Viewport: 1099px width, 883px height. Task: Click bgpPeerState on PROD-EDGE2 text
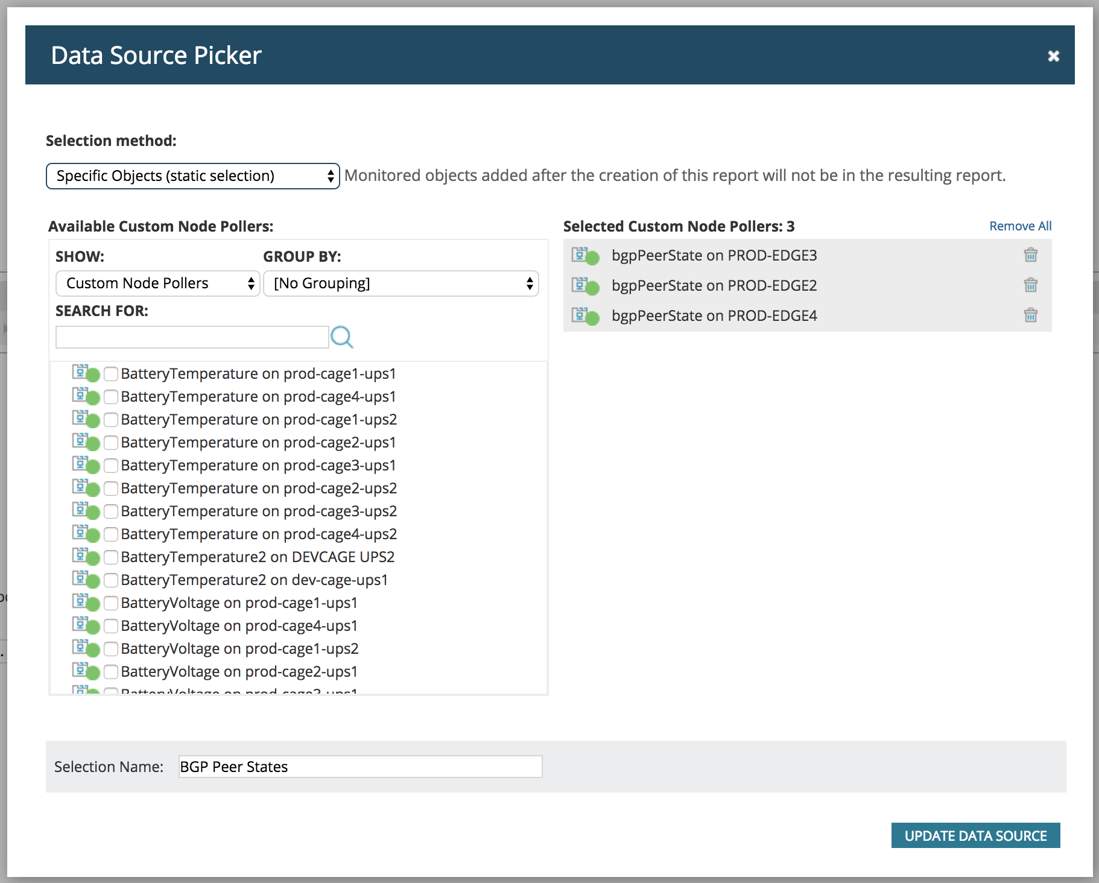[x=714, y=285]
